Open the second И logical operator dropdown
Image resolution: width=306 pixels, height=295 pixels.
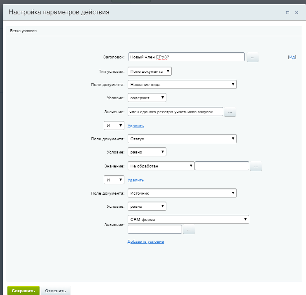(114, 180)
